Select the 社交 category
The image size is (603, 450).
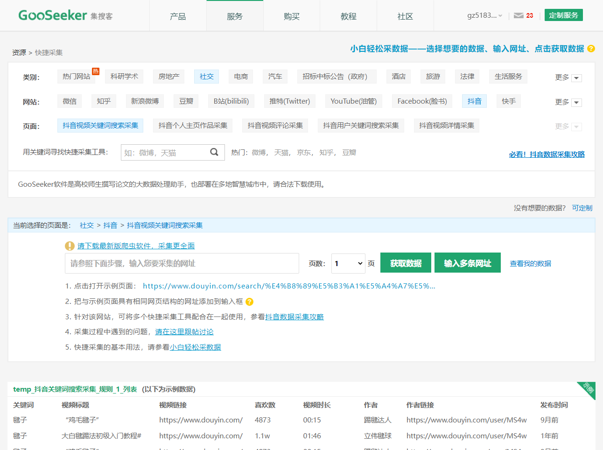(x=207, y=76)
